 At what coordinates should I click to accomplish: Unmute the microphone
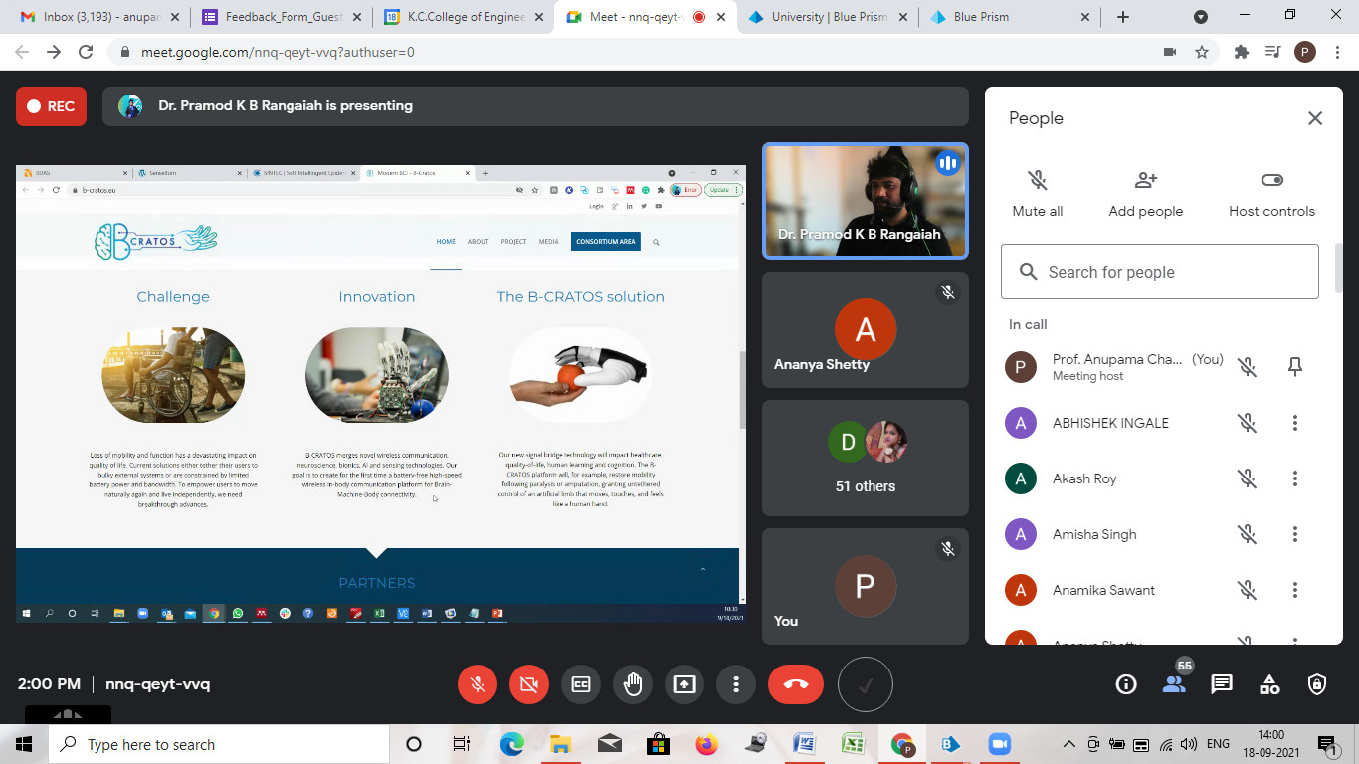tap(478, 684)
